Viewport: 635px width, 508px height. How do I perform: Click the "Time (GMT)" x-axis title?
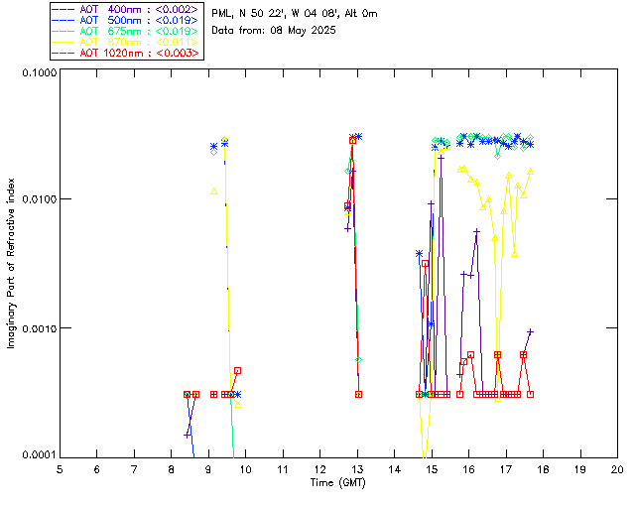[x=338, y=481]
